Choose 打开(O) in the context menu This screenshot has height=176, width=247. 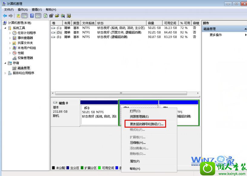click(149, 111)
